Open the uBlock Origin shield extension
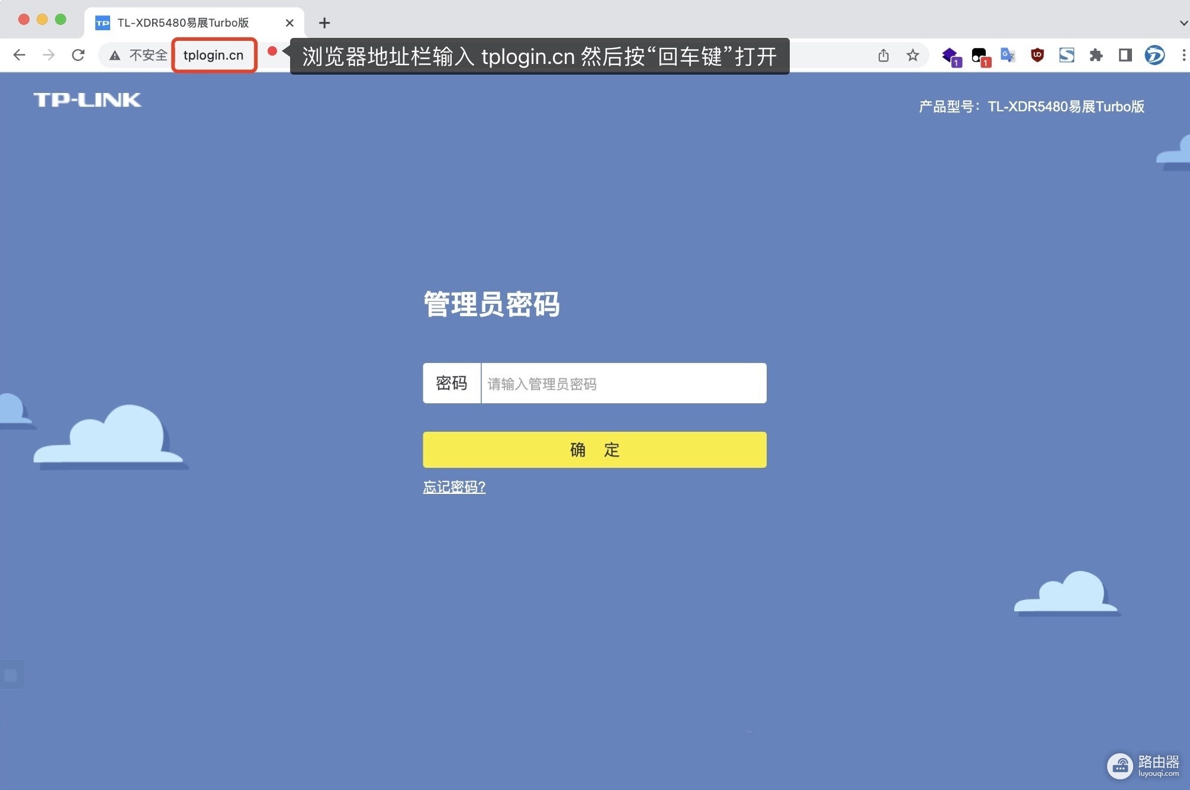 click(1037, 55)
